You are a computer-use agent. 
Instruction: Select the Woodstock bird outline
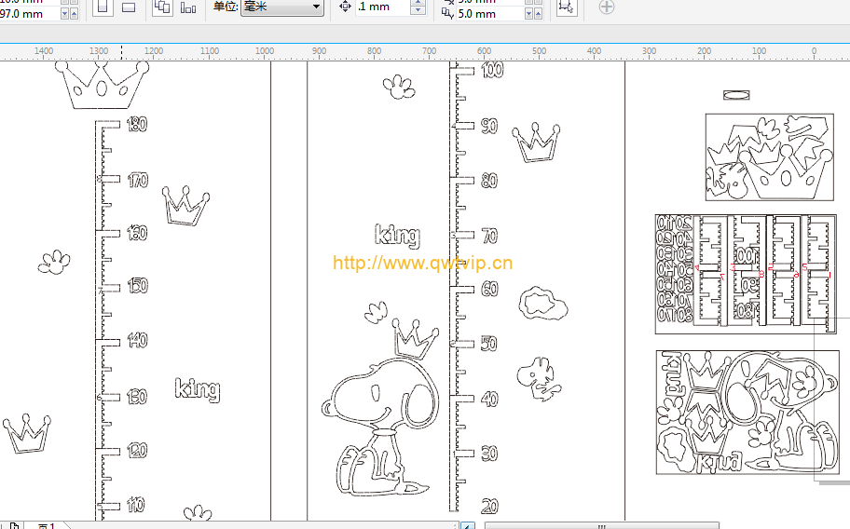pyautogui.click(x=539, y=378)
